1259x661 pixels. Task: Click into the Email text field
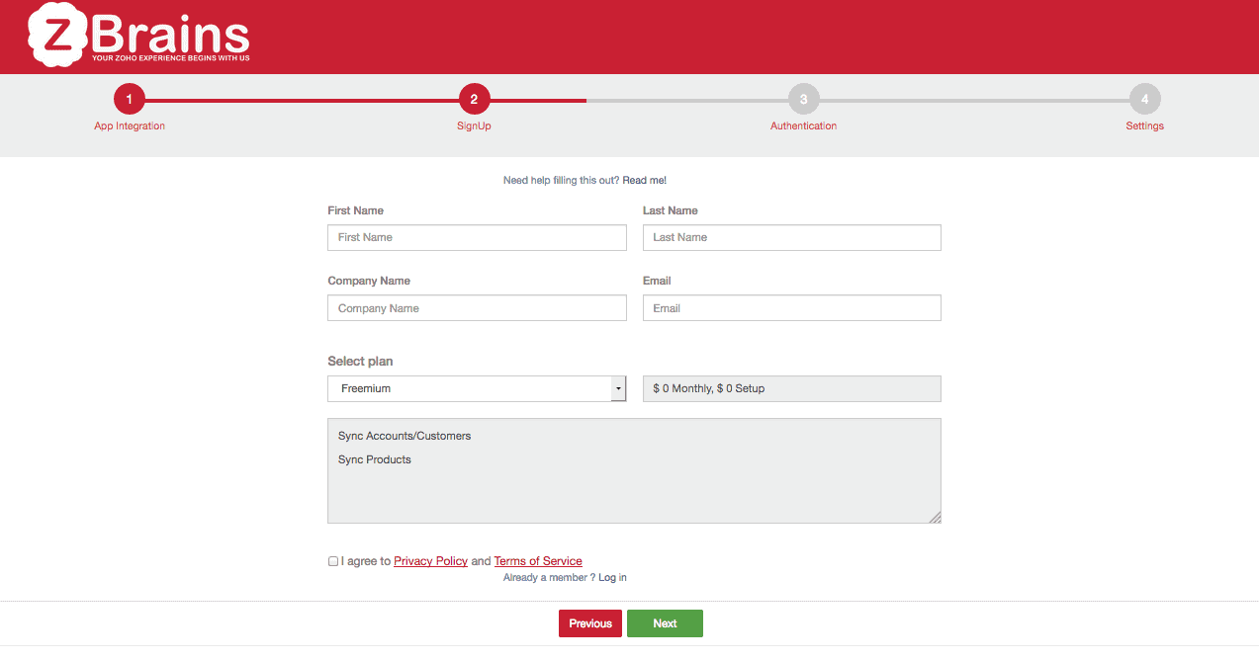(791, 308)
